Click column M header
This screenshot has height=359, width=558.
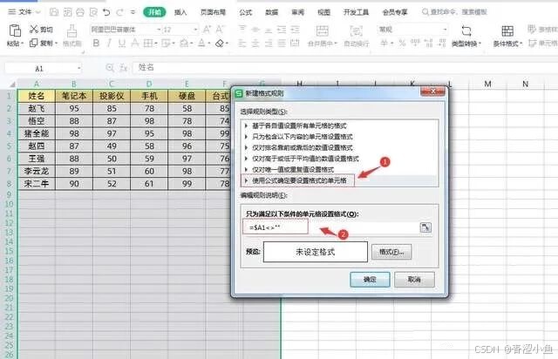point(487,84)
